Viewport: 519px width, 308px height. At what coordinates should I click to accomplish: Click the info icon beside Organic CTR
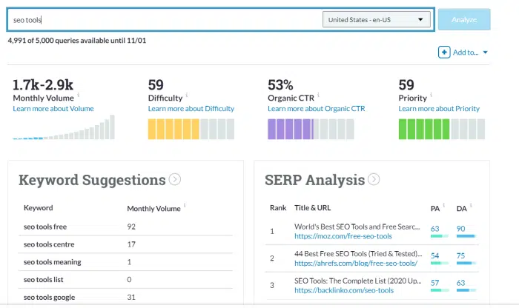pos(318,95)
